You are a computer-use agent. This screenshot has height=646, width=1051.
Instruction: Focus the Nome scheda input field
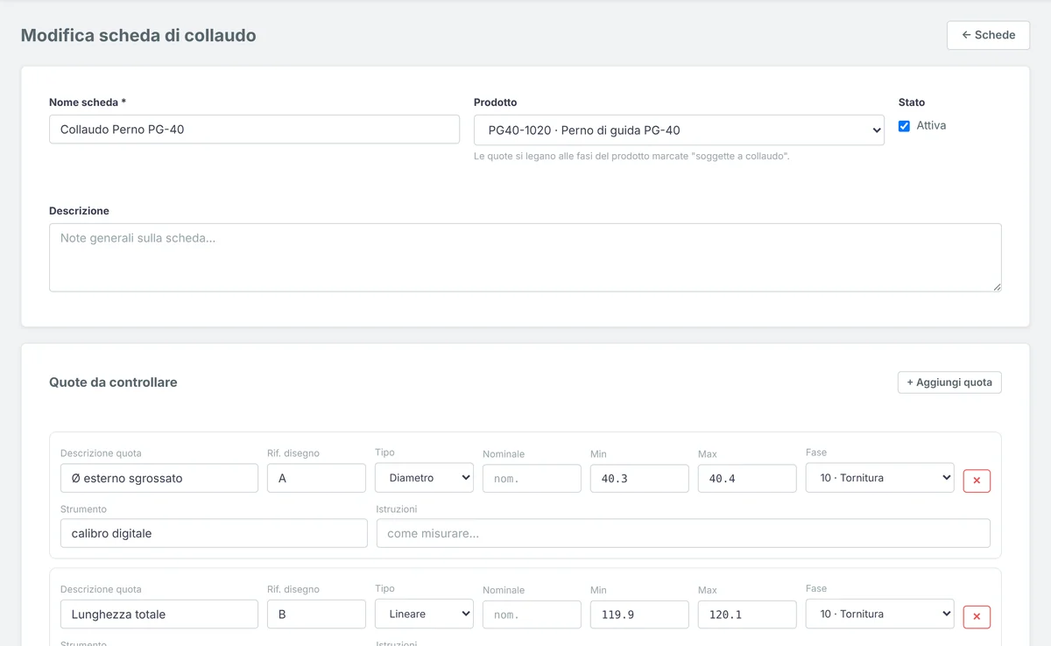pyautogui.click(x=254, y=130)
